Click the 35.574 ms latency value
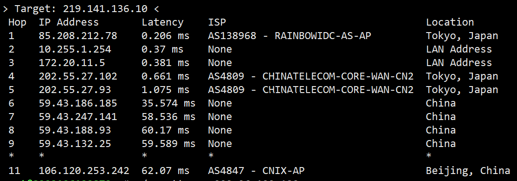The height and width of the screenshot is (181, 517). (168, 103)
